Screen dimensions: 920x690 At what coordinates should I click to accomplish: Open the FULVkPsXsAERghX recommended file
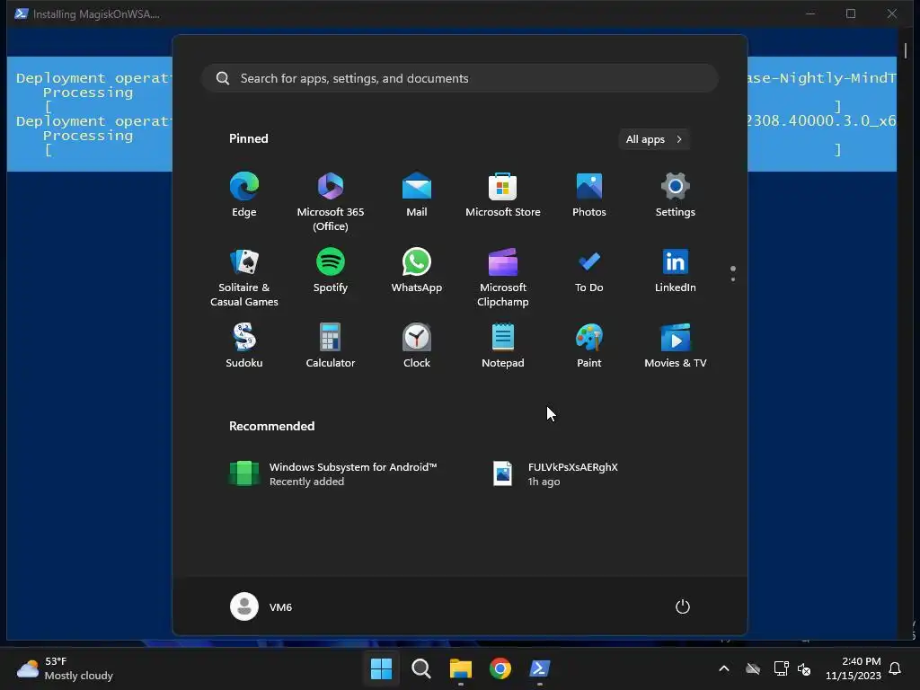tap(555, 474)
